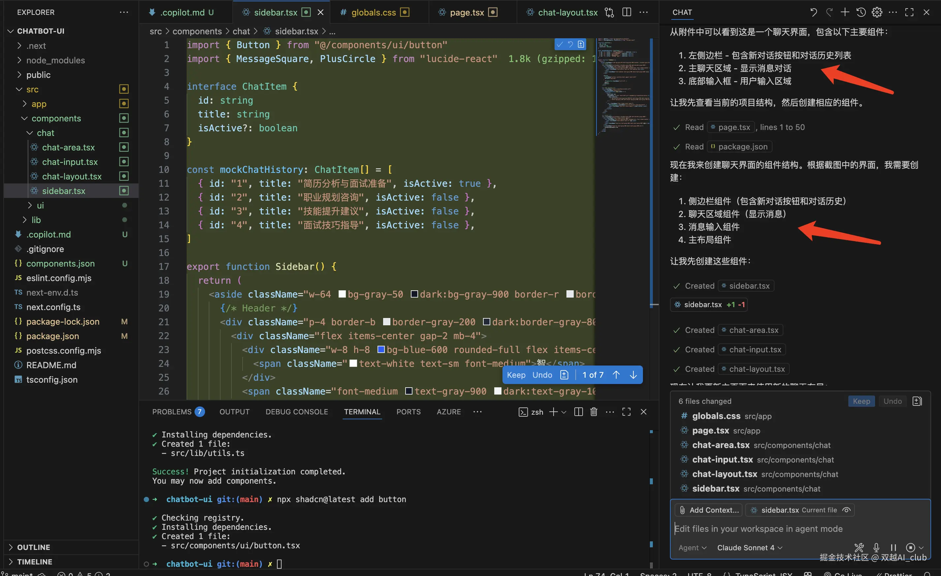Viewport: 941px width, 576px height.
Task: Click the Add Context button
Action: 709,510
